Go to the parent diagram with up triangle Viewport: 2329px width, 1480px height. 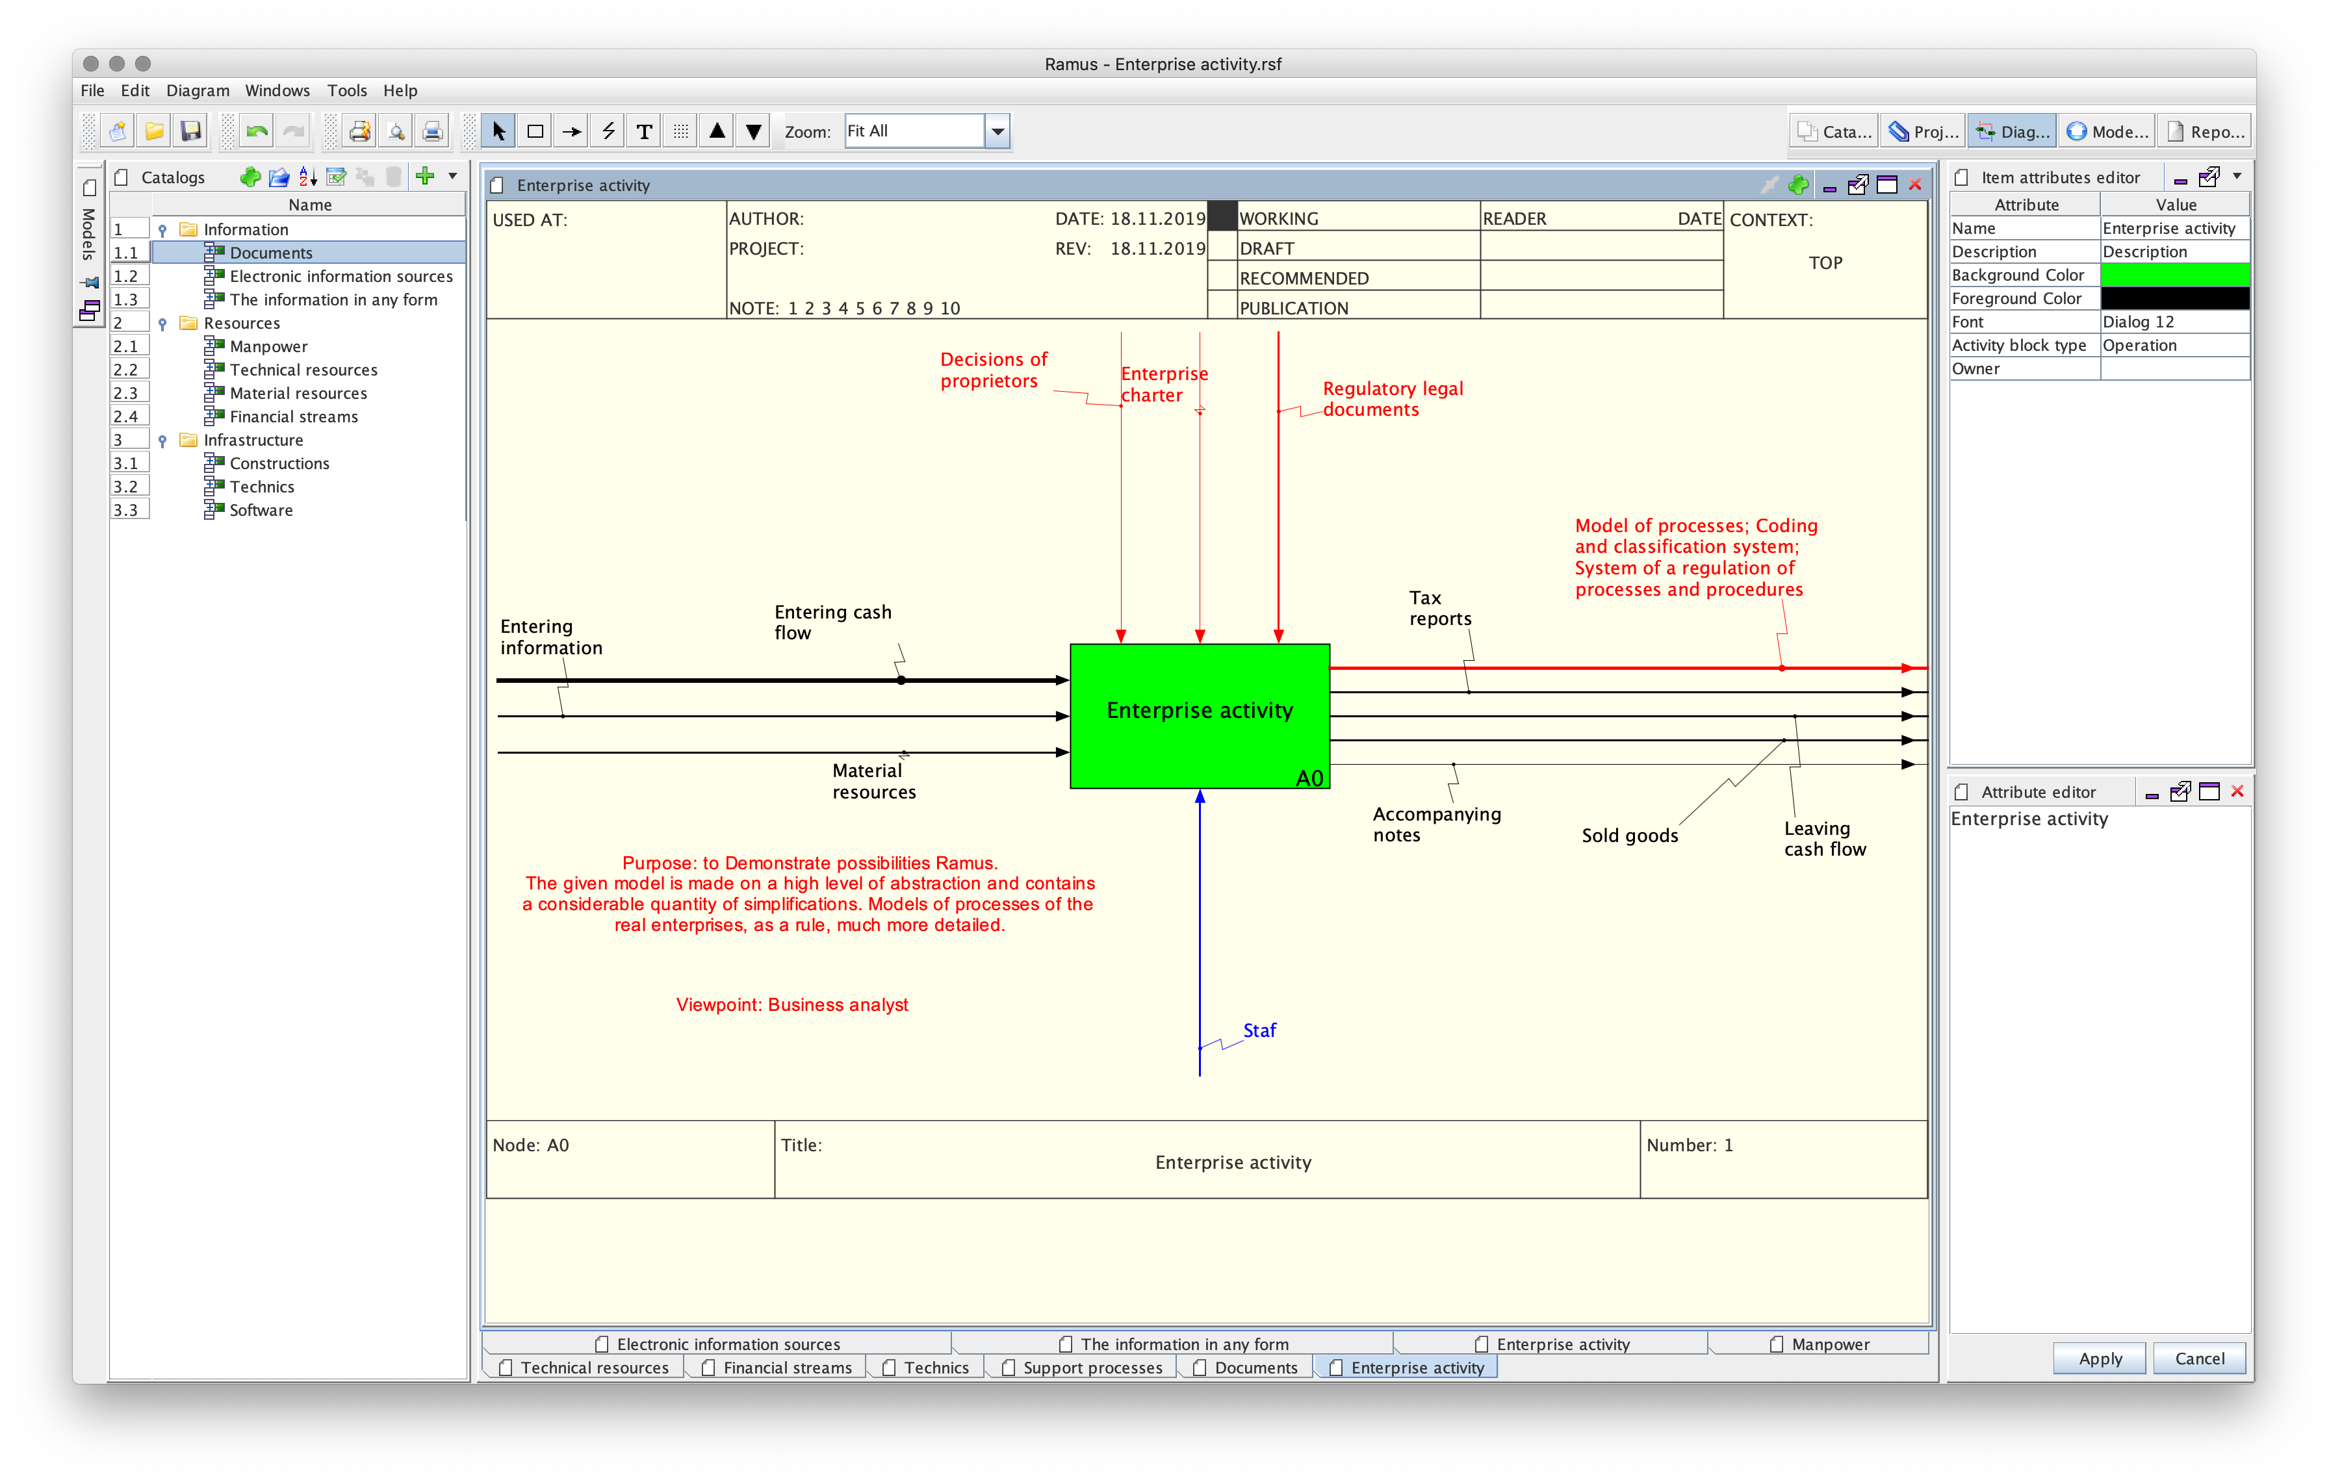click(x=717, y=131)
